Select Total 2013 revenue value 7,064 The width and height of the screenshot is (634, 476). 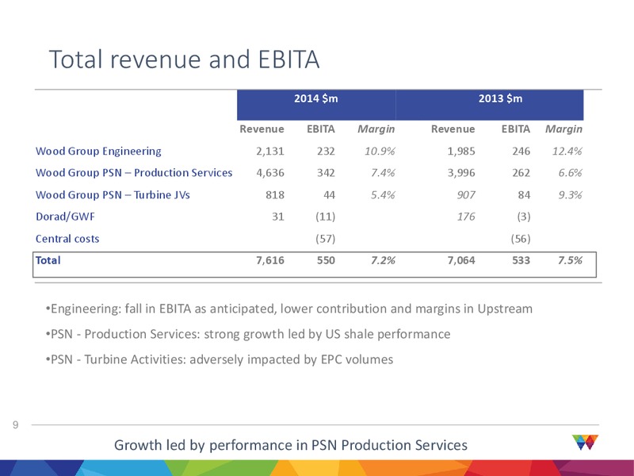click(x=461, y=260)
